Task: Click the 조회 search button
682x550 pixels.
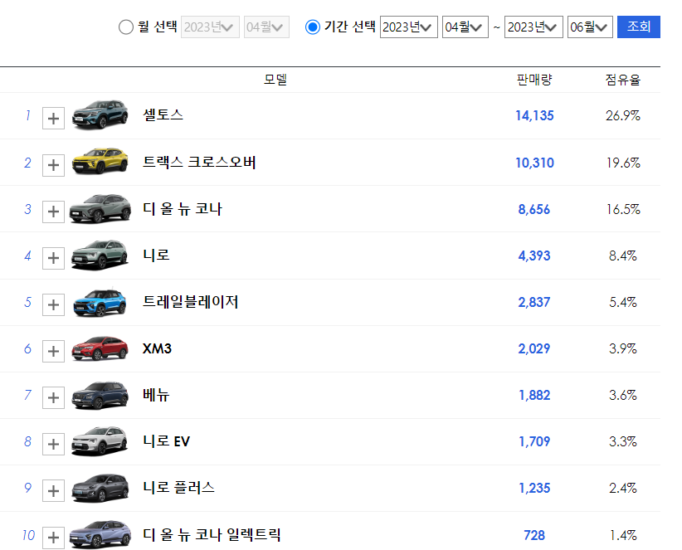Action: click(x=639, y=27)
